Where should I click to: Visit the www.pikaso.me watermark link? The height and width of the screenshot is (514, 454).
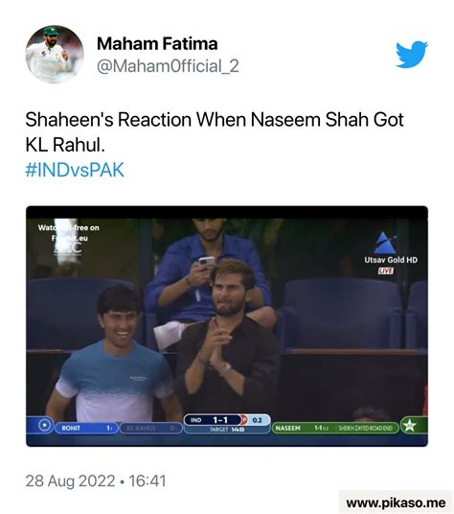[396, 502]
